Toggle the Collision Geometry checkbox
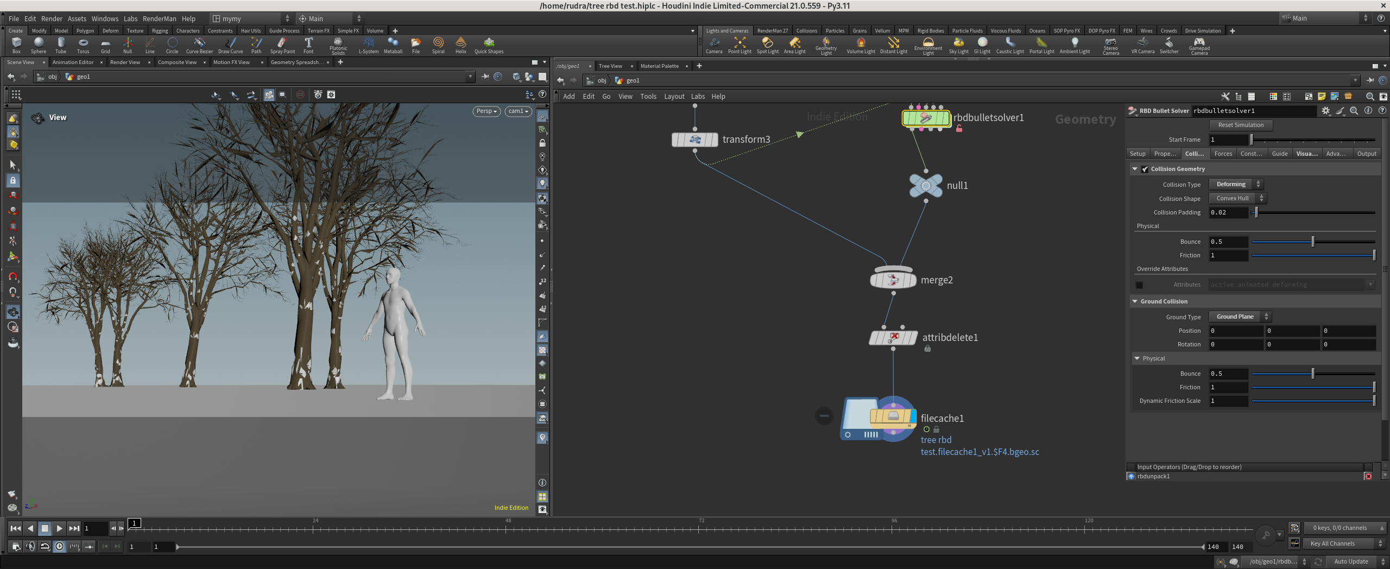Image resolution: width=1390 pixels, height=569 pixels. (1145, 169)
